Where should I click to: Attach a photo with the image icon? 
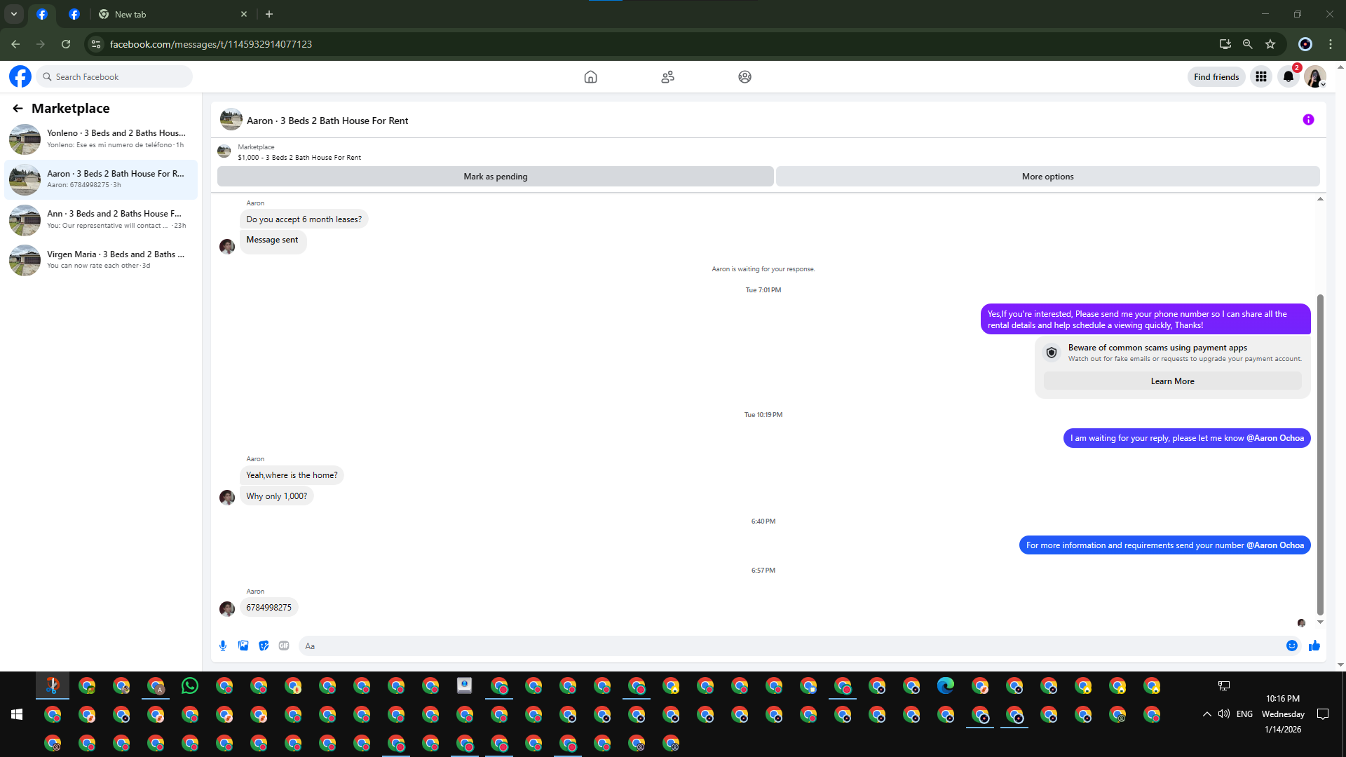tap(243, 646)
